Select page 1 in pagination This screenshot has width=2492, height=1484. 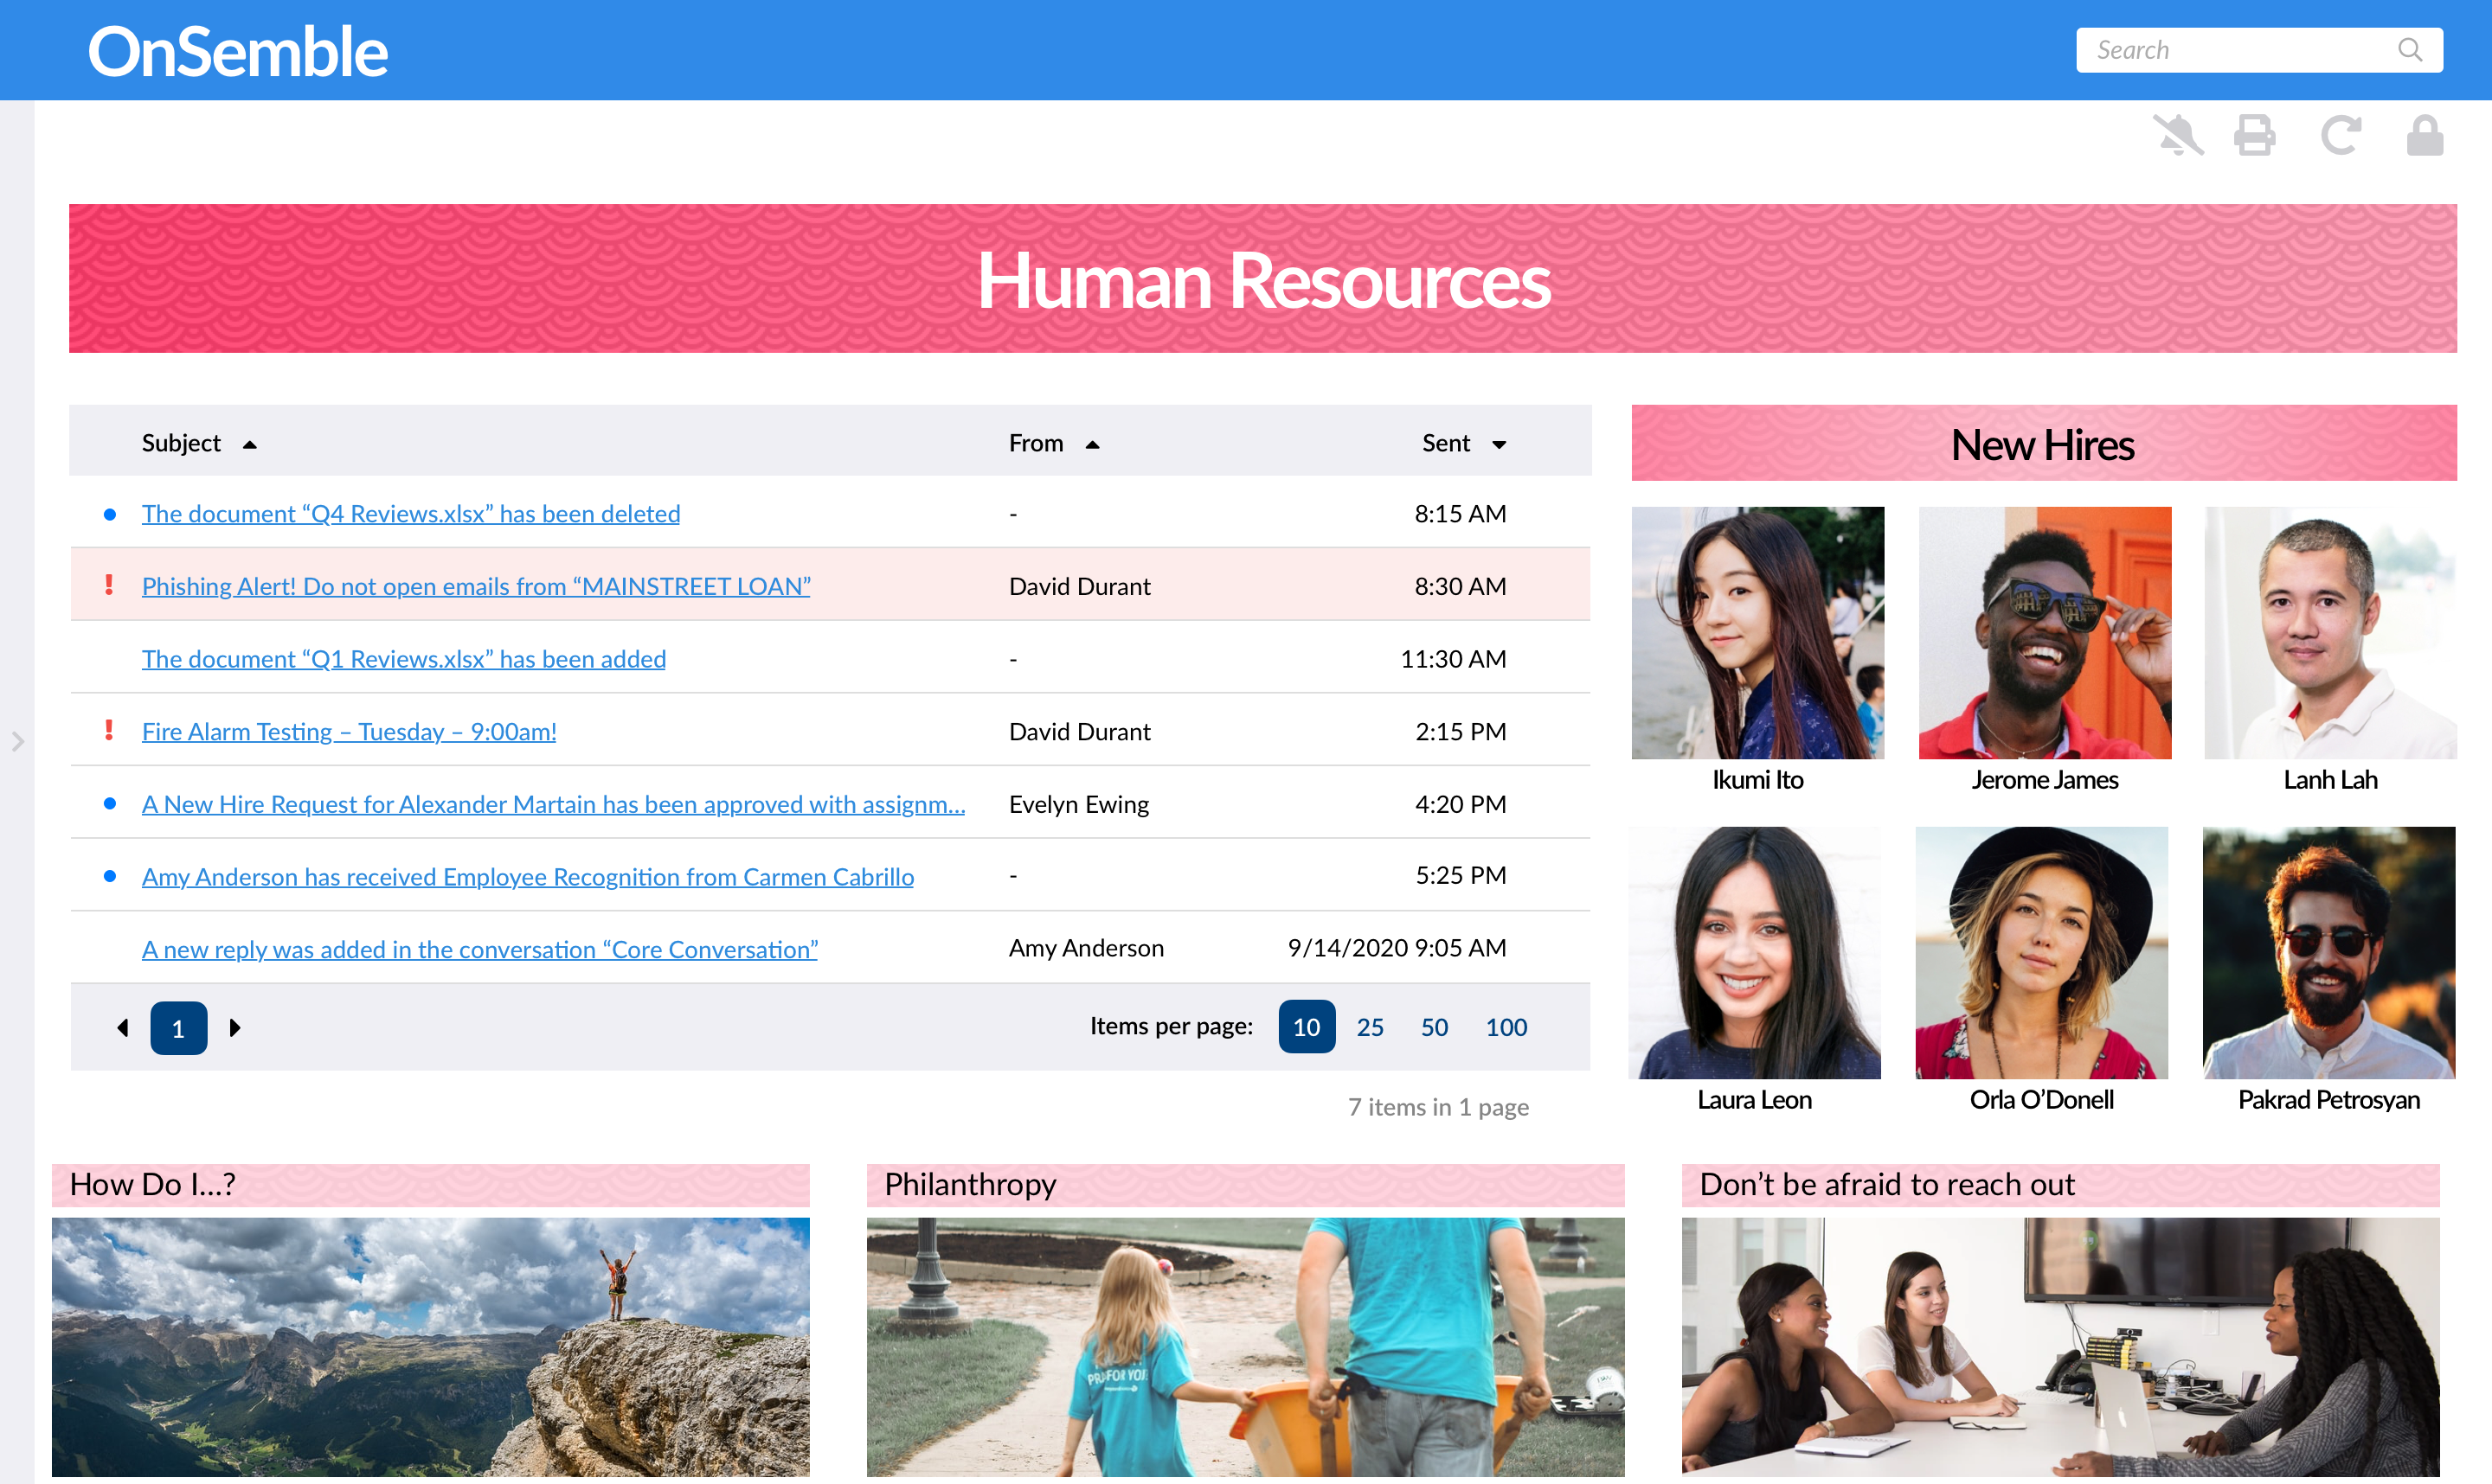click(x=178, y=1027)
